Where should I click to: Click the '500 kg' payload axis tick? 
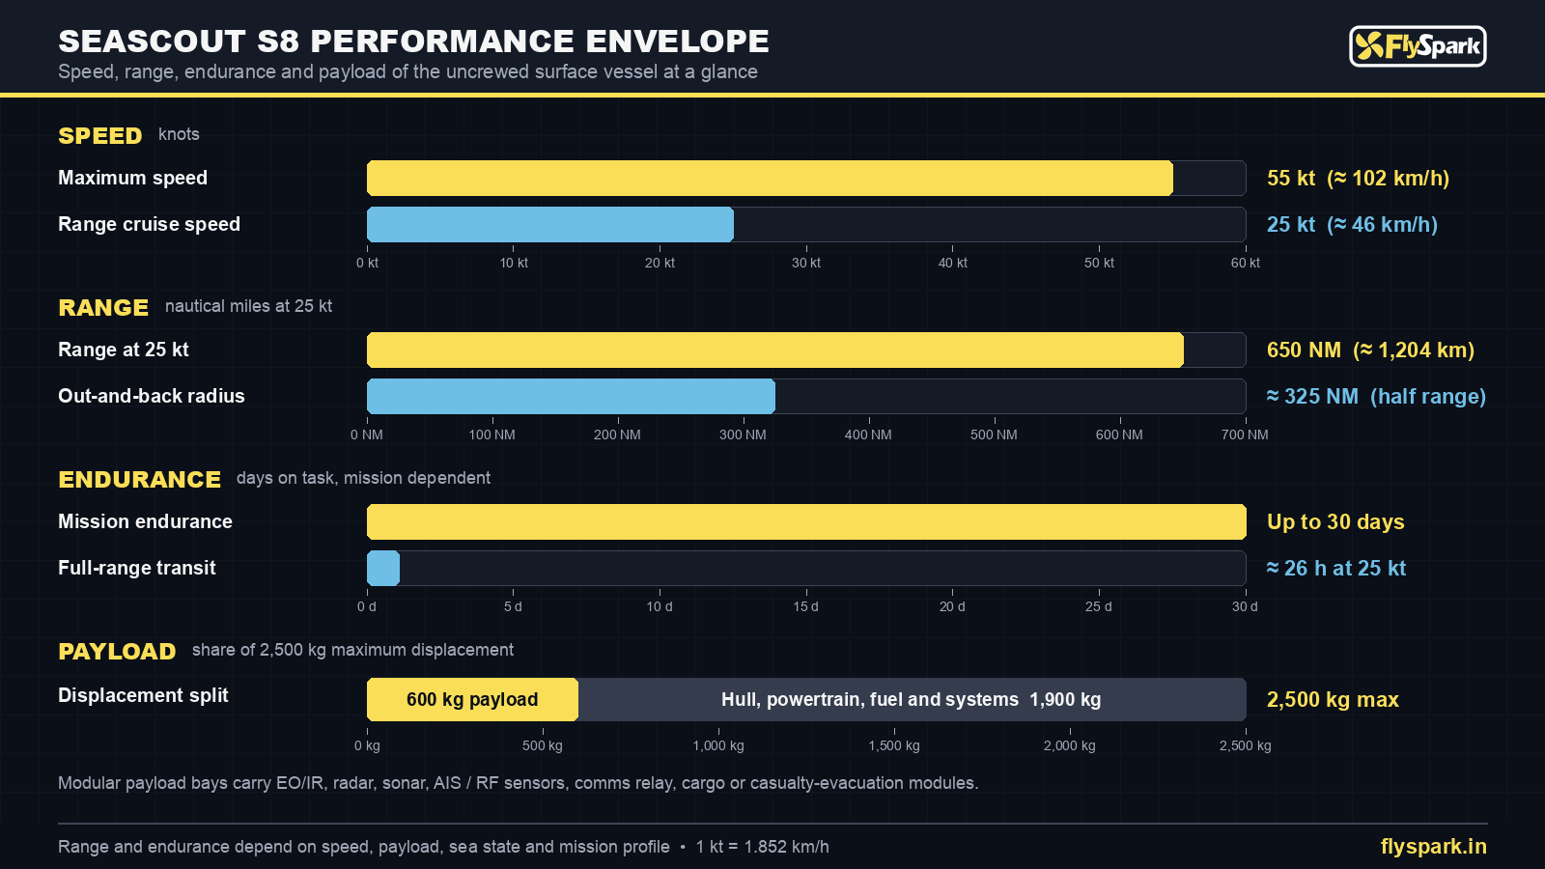pyautogui.click(x=543, y=745)
